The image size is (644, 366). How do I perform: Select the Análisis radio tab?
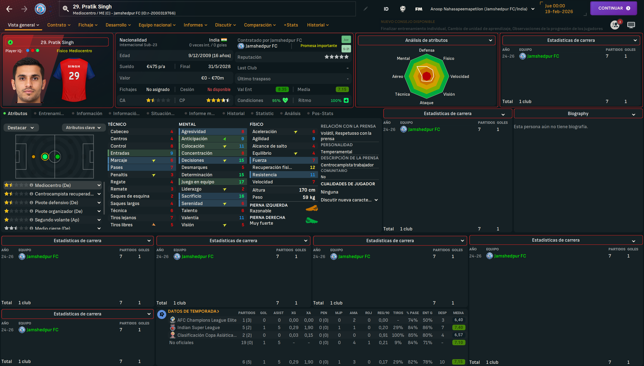290,113
